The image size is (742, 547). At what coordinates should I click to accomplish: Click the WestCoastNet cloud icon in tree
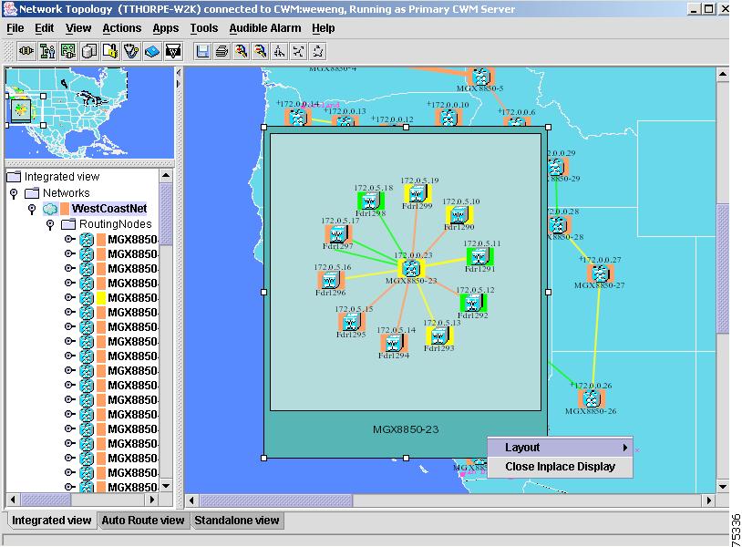pyautogui.click(x=50, y=209)
